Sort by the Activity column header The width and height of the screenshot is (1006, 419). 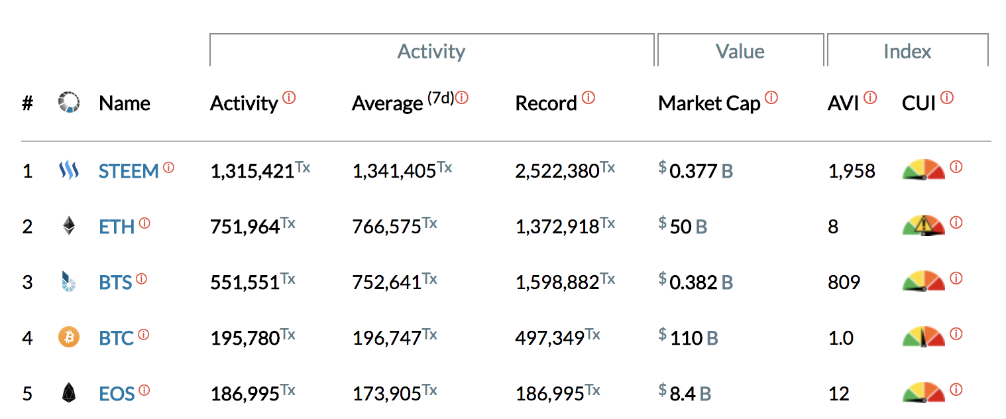tap(244, 104)
